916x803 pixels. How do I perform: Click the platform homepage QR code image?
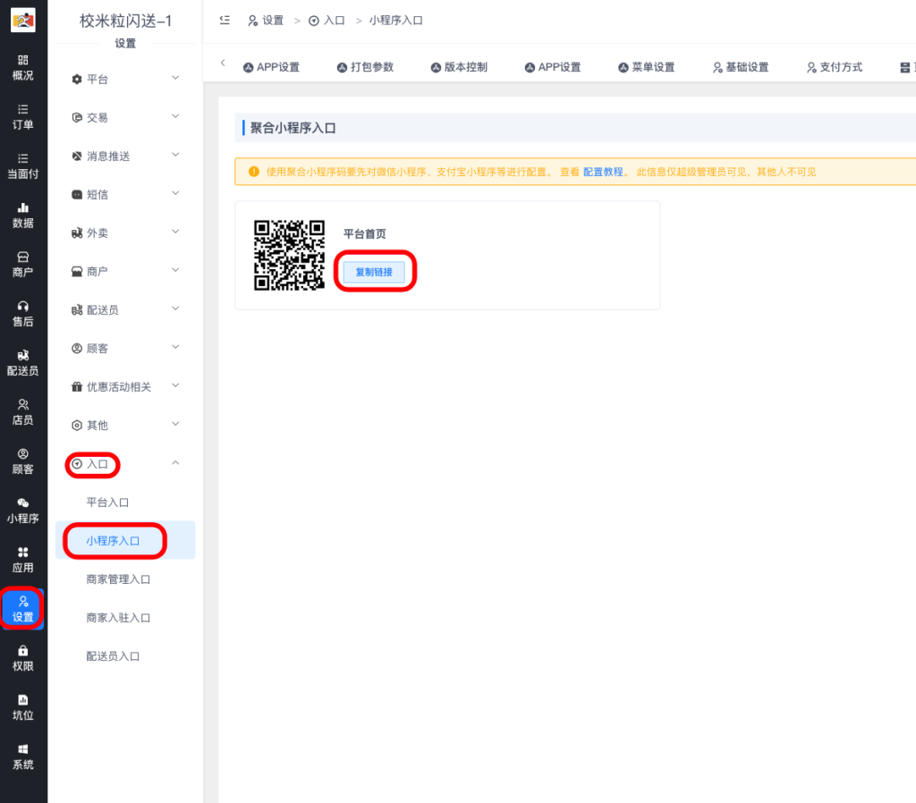(291, 254)
